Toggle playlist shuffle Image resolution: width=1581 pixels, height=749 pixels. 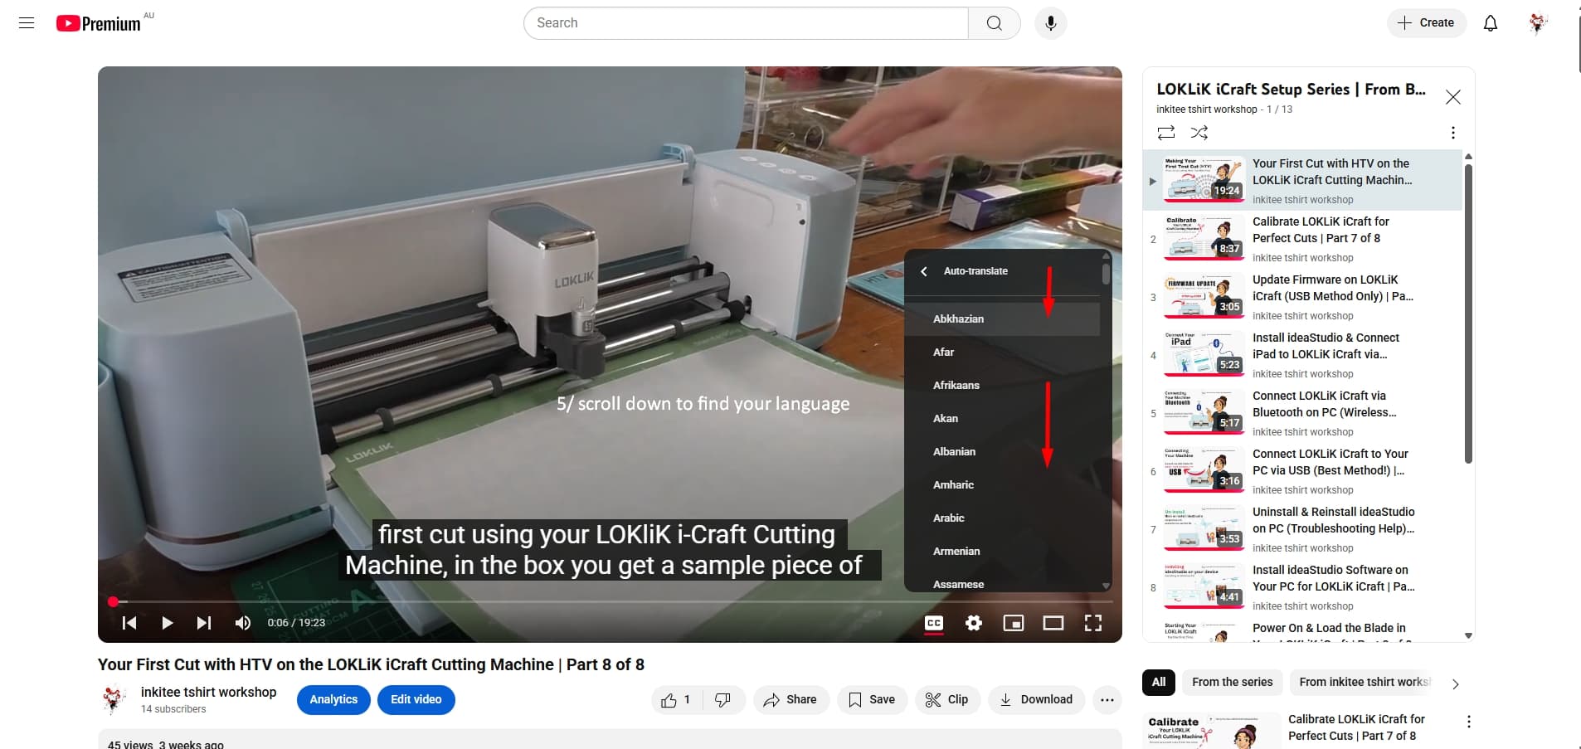point(1199,133)
